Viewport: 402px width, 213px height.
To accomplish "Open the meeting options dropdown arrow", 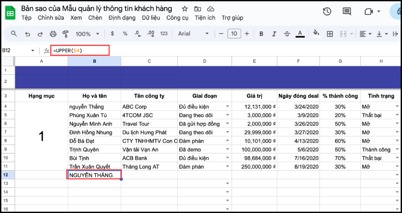I will 378,12.
